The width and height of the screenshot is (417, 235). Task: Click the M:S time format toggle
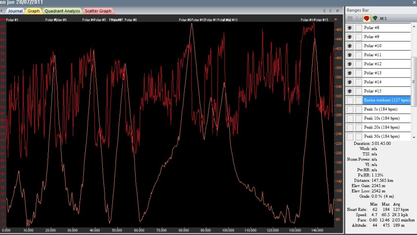pos(383,18)
